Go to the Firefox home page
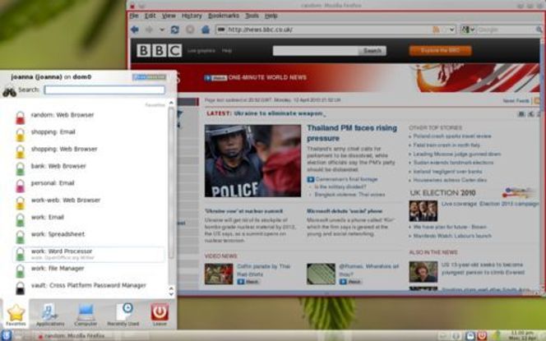 pyautogui.click(x=204, y=30)
